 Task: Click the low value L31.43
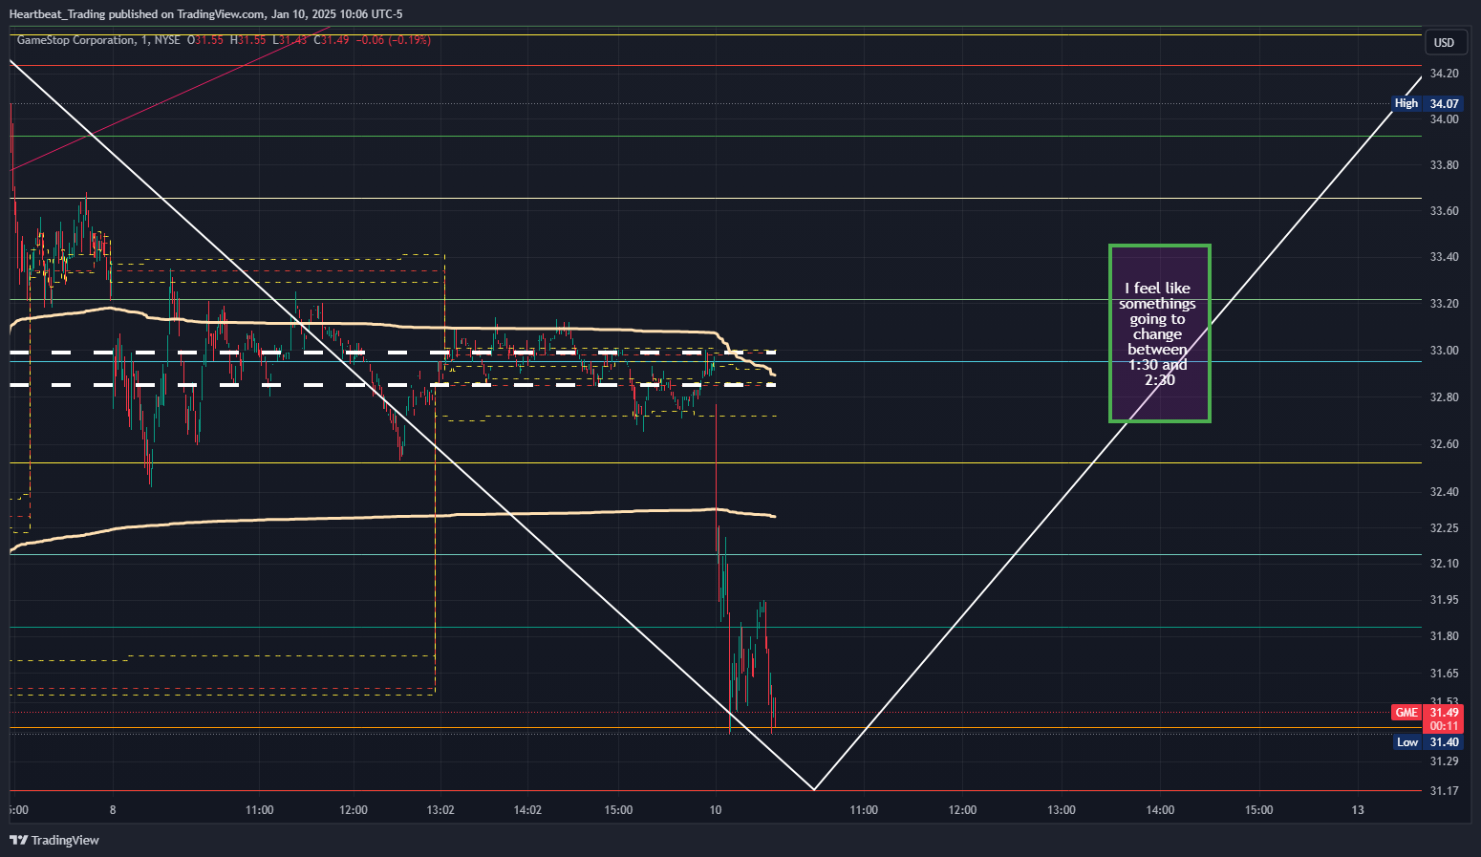(290, 40)
